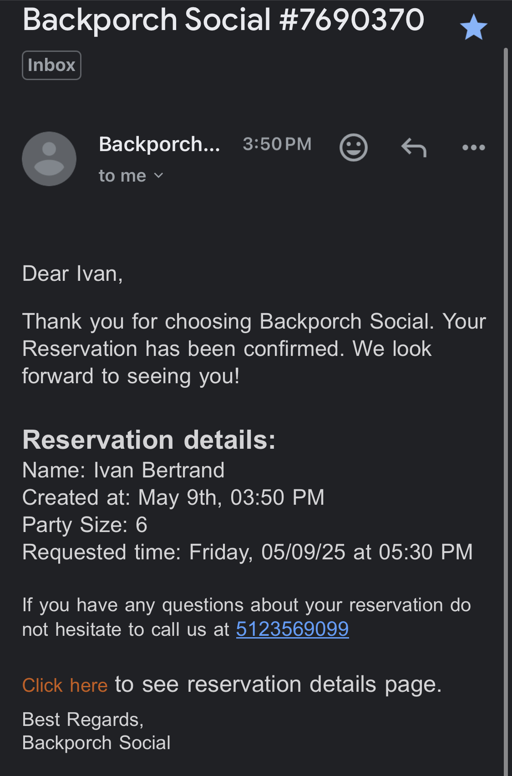Screen dimensions: 512x776
Task: Open the "Click here" reservation details link
Action: 65,685
